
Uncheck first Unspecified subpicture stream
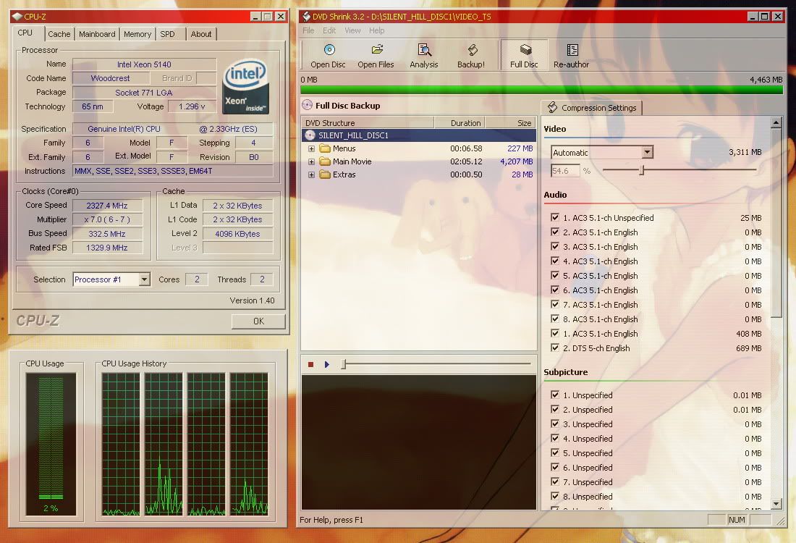[x=555, y=395]
